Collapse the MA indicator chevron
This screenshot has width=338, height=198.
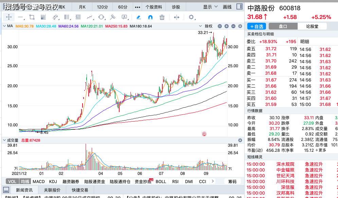tap(4, 26)
